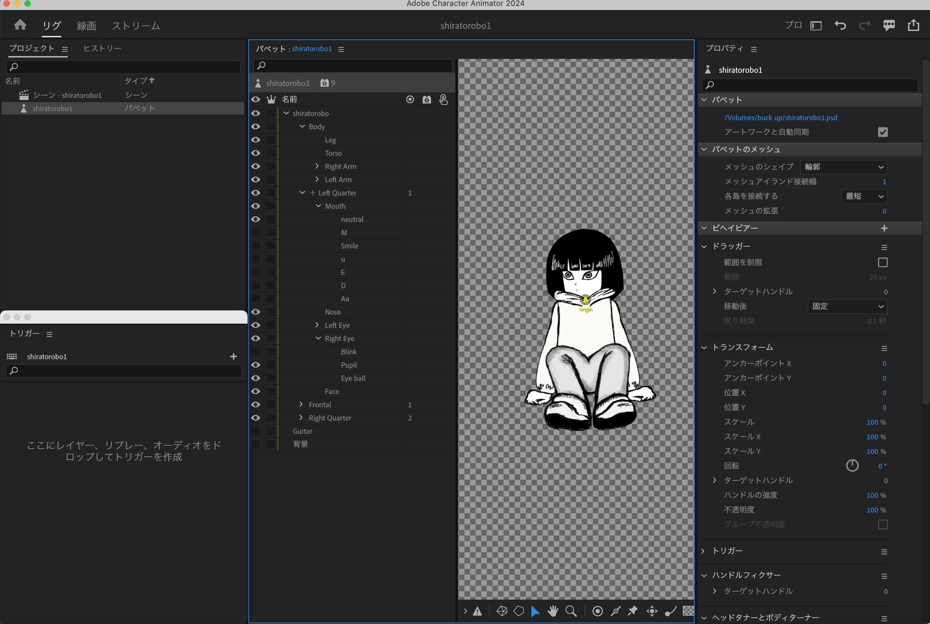Collapse the Mouth group

click(x=318, y=206)
